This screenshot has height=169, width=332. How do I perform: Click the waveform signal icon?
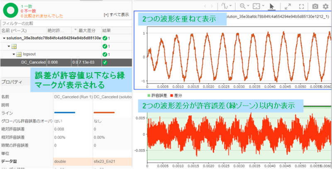(x=225, y=6)
